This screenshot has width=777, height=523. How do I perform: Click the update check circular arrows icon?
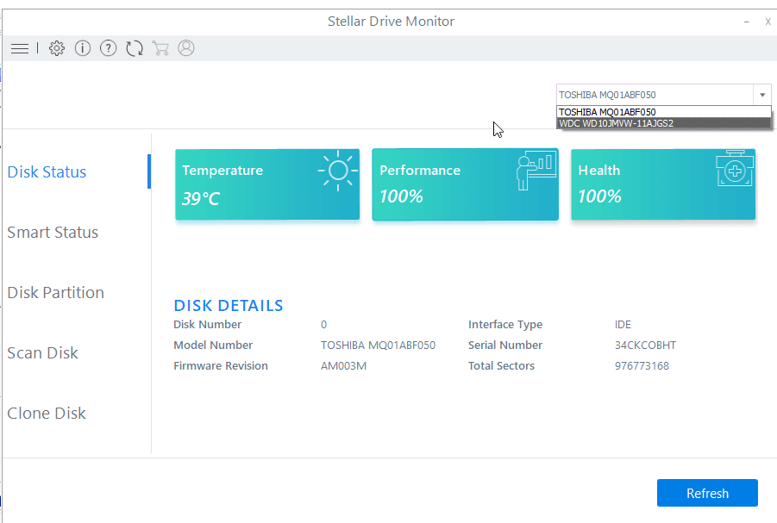[x=135, y=48]
